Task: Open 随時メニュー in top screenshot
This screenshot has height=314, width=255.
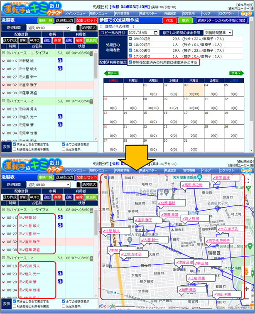Action: pyautogui.click(x=99, y=13)
